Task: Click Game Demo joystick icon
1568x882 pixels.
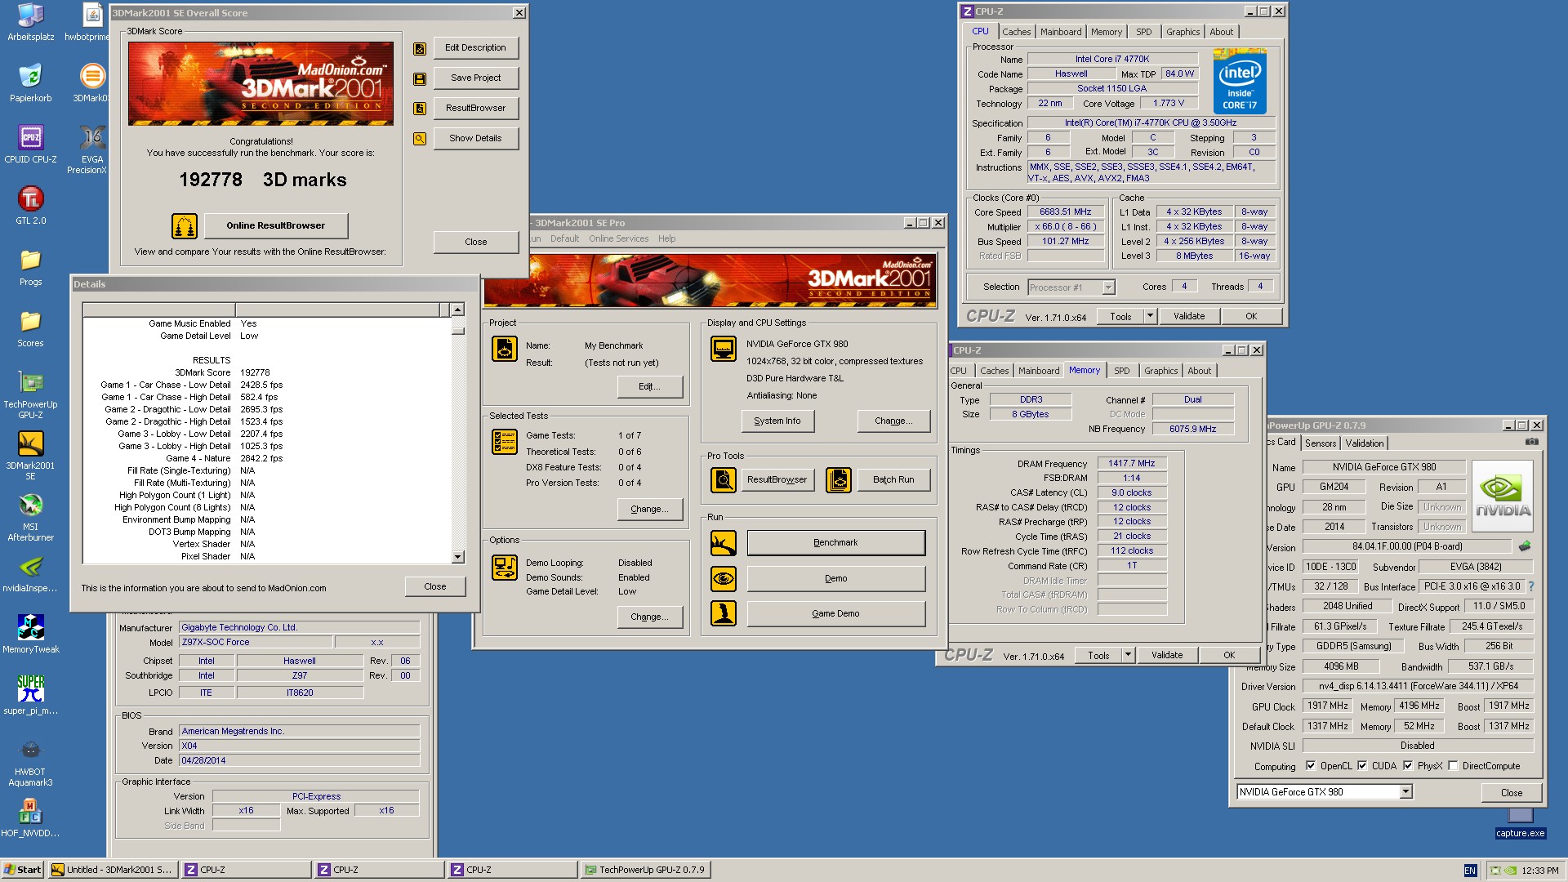Action: (724, 613)
